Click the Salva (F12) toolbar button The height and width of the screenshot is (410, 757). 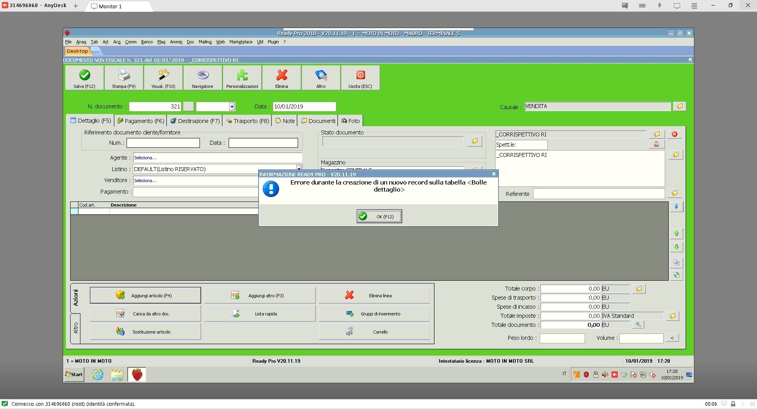pyautogui.click(x=84, y=78)
